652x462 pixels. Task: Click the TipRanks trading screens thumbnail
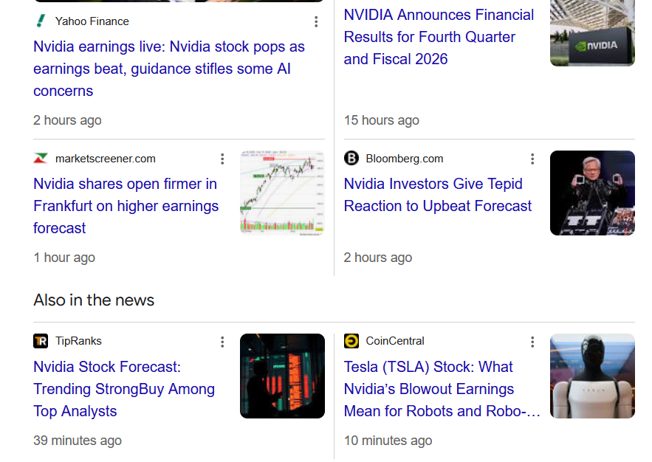click(282, 376)
